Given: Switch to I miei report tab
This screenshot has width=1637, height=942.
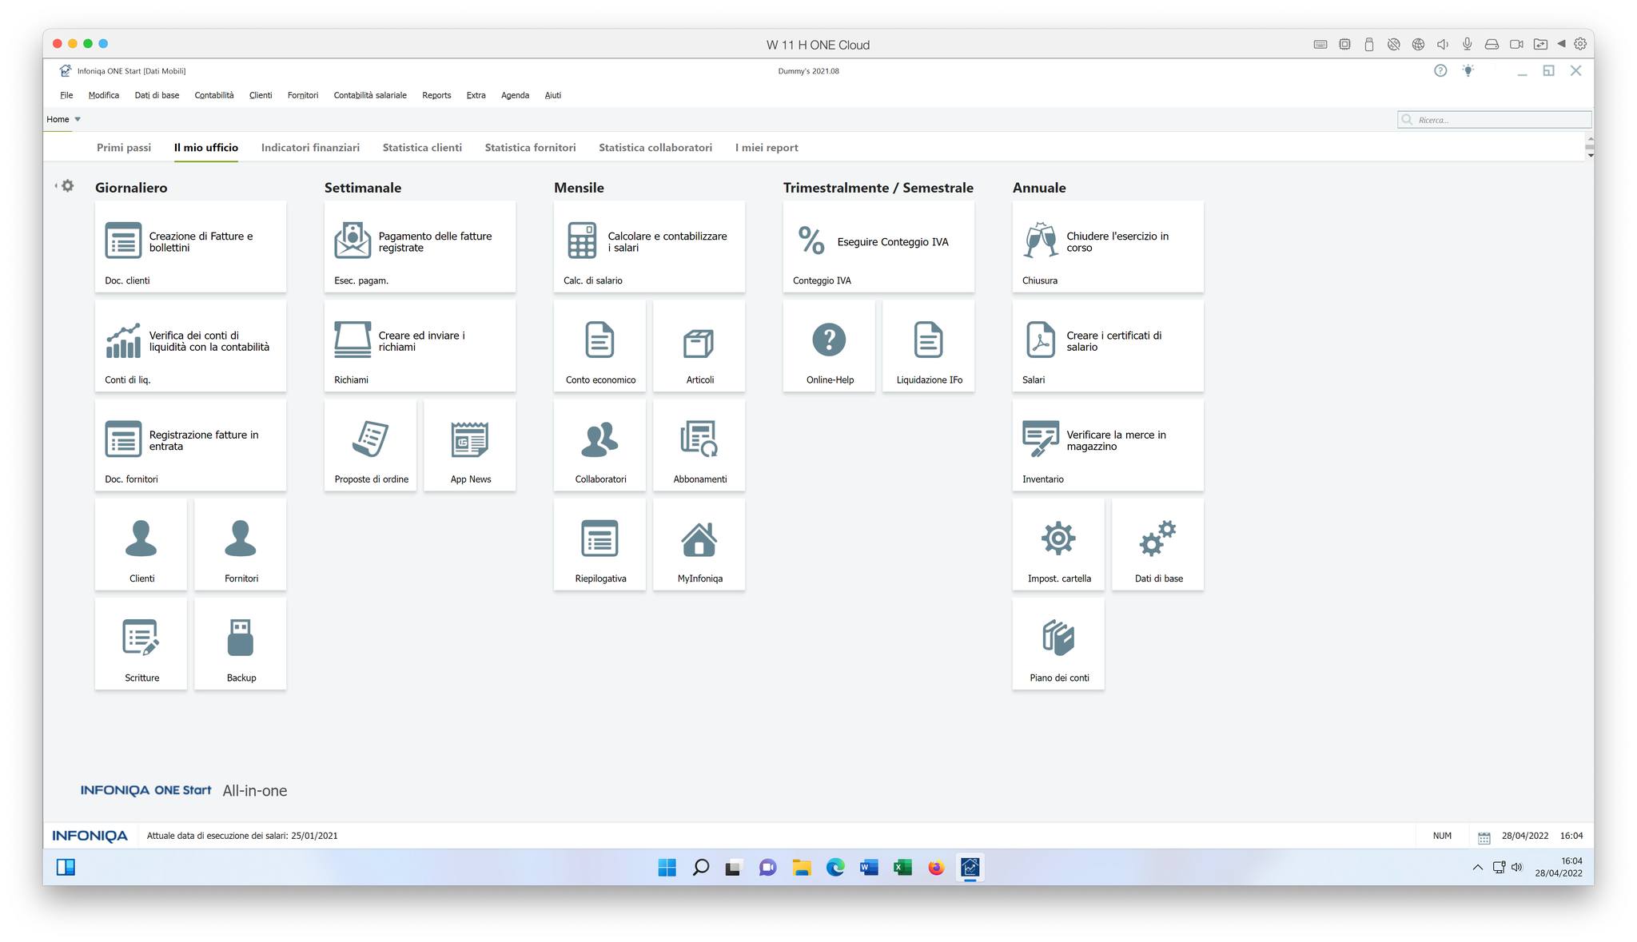Looking at the screenshot, I should click(x=767, y=148).
